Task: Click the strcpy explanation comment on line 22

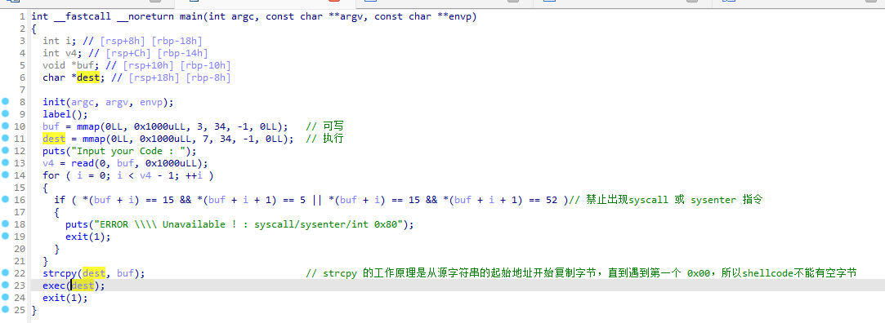Action: click(581, 273)
